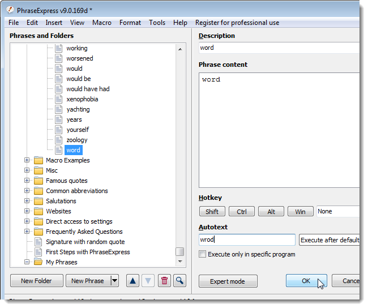The width and height of the screenshot is (368, 308).
Task: Click the PhraseExpress title bar logo icon
Action: (x=10, y=10)
